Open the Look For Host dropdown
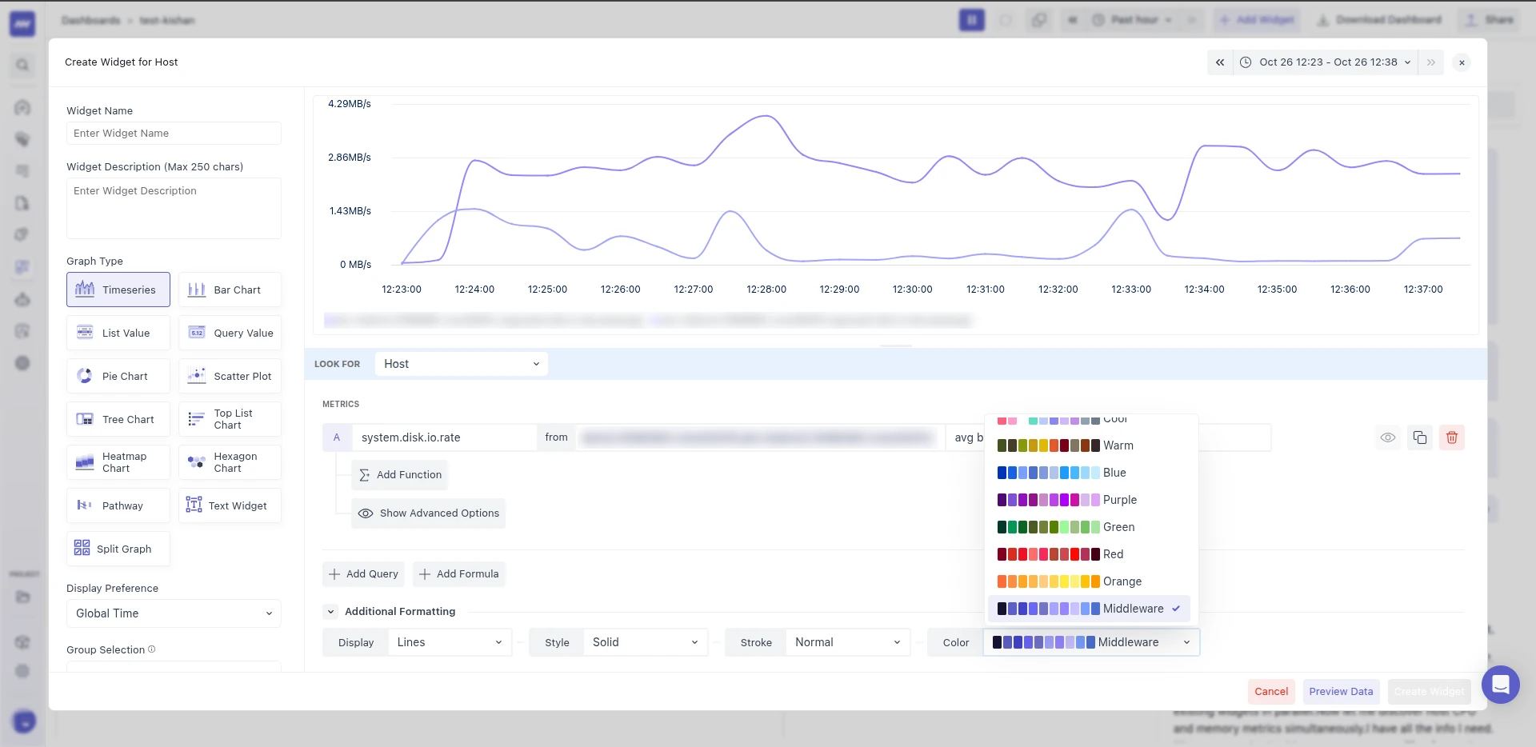Image resolution: width=1536 pixels, height=747 pixels. click(x=462, y=364)
